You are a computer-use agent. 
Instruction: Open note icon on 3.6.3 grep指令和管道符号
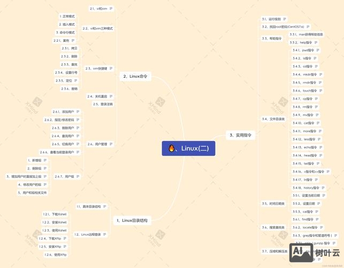335,235
